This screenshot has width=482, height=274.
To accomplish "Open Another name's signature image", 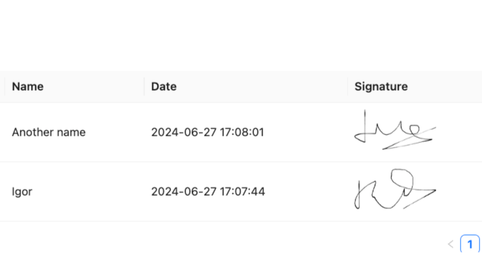I will [x=394, y=132].
